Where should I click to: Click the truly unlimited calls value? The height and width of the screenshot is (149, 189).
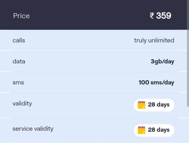click(x=154, y=41)
